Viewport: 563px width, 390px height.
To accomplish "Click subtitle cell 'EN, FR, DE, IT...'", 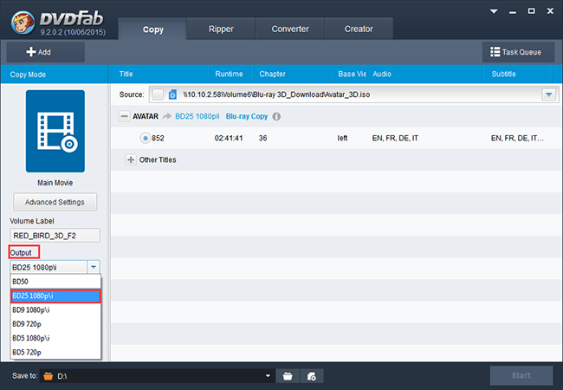I will click(517, 139).
